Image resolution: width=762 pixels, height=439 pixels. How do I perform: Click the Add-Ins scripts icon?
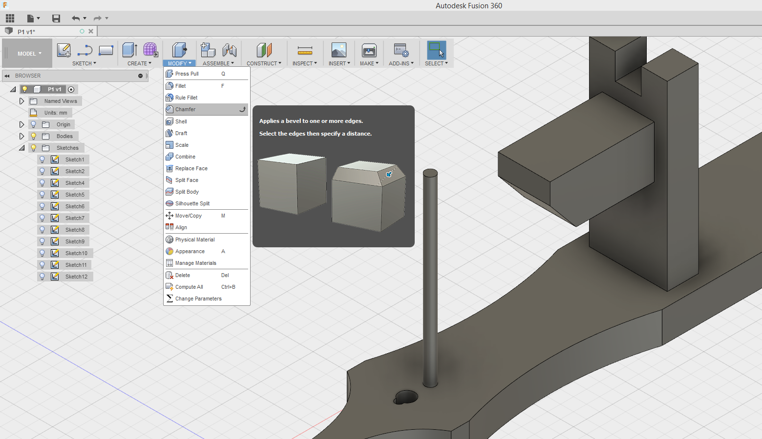(401, 50)
